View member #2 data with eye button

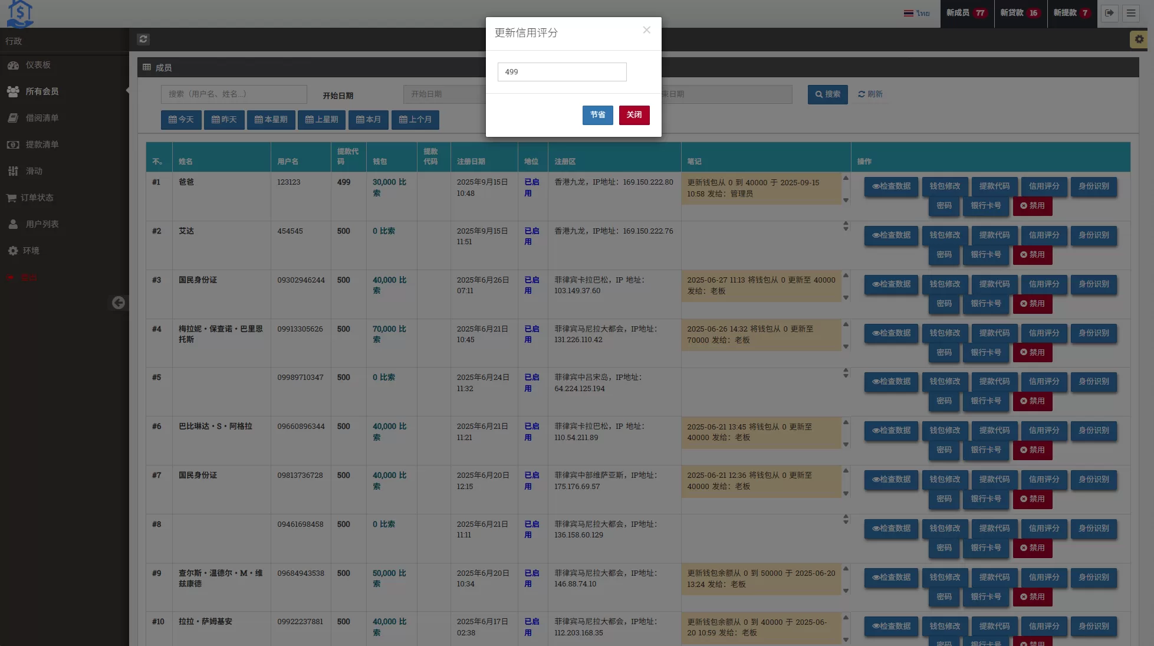(x=891, y=235)
